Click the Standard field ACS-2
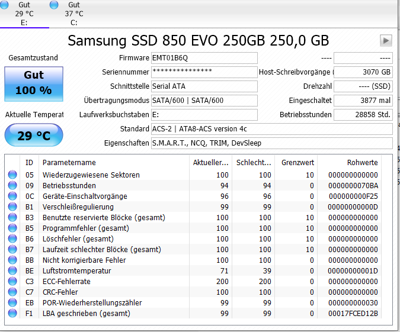This screenshot has width=400, height=332. coord(272,129)
